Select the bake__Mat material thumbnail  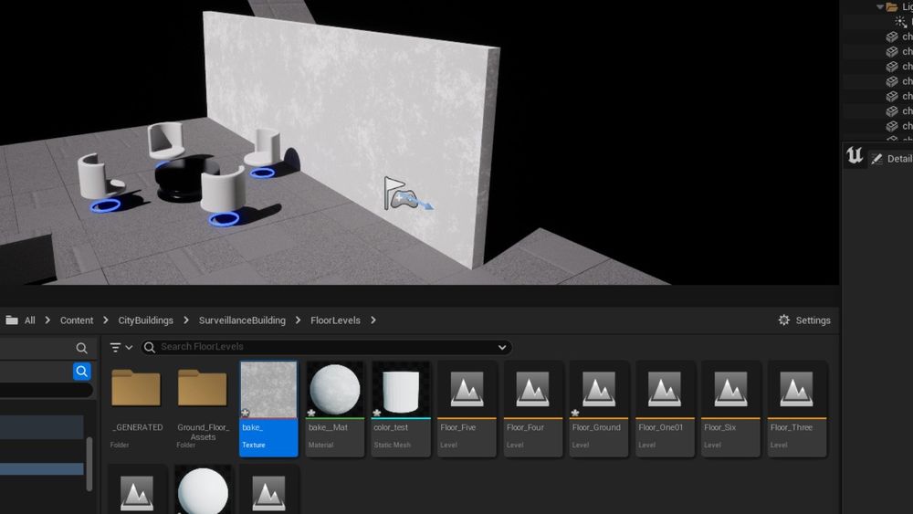pyautogui.click(x=335, y=390)
